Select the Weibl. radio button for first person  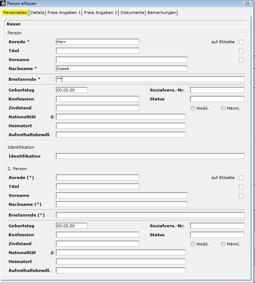pos(193,108)
